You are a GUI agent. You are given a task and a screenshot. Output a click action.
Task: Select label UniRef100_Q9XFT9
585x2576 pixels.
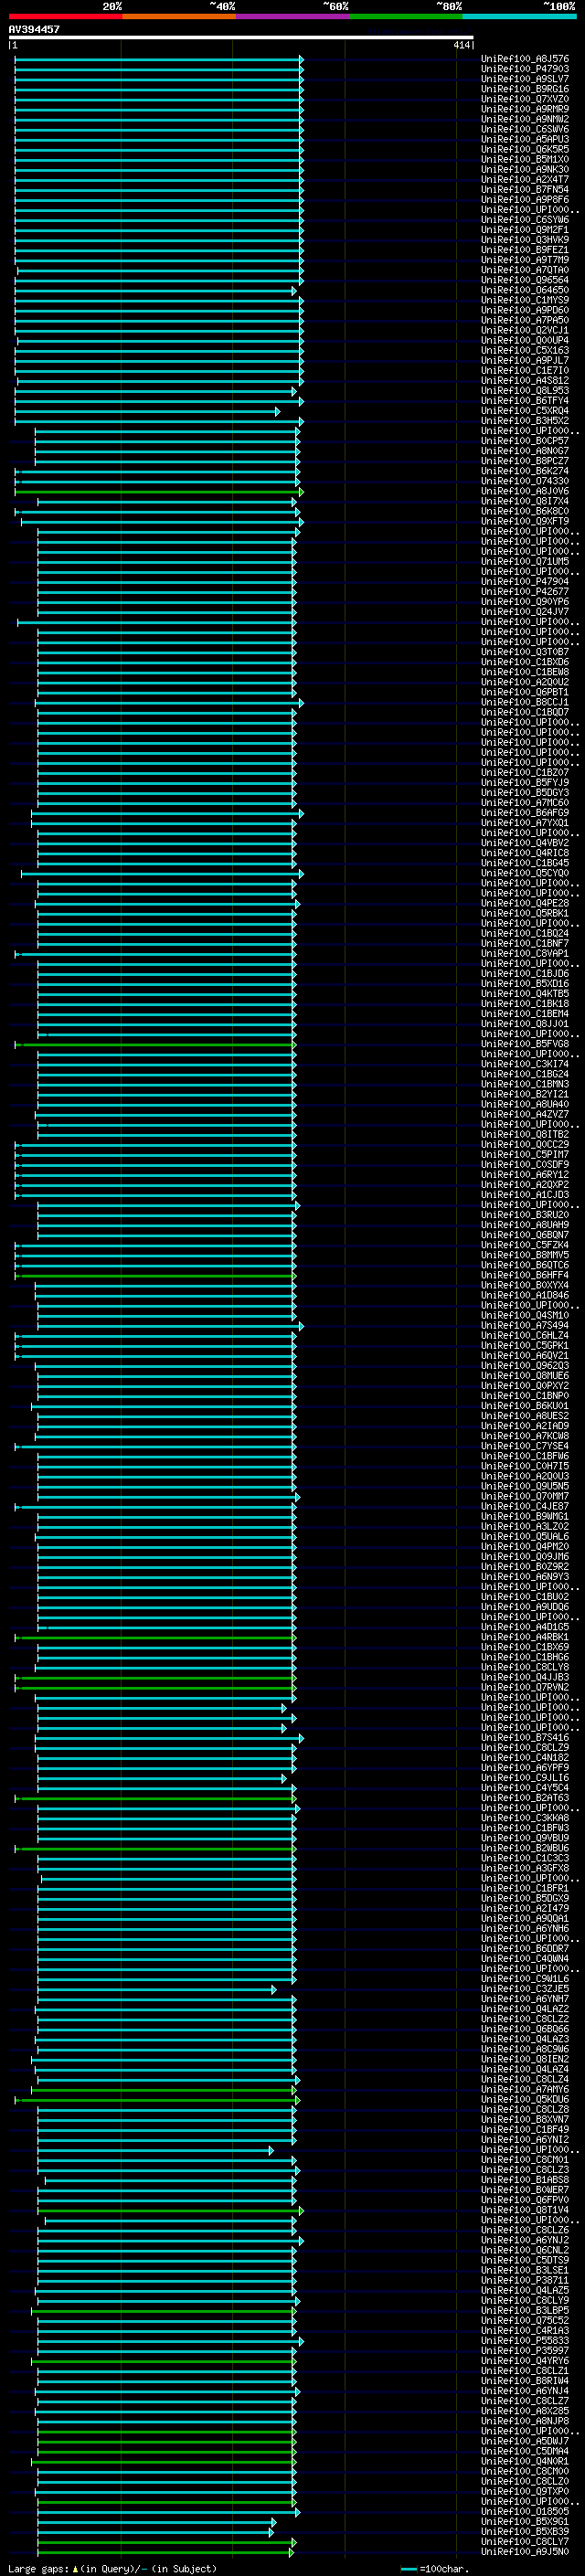pyautogui.click(x=525, y=521)
